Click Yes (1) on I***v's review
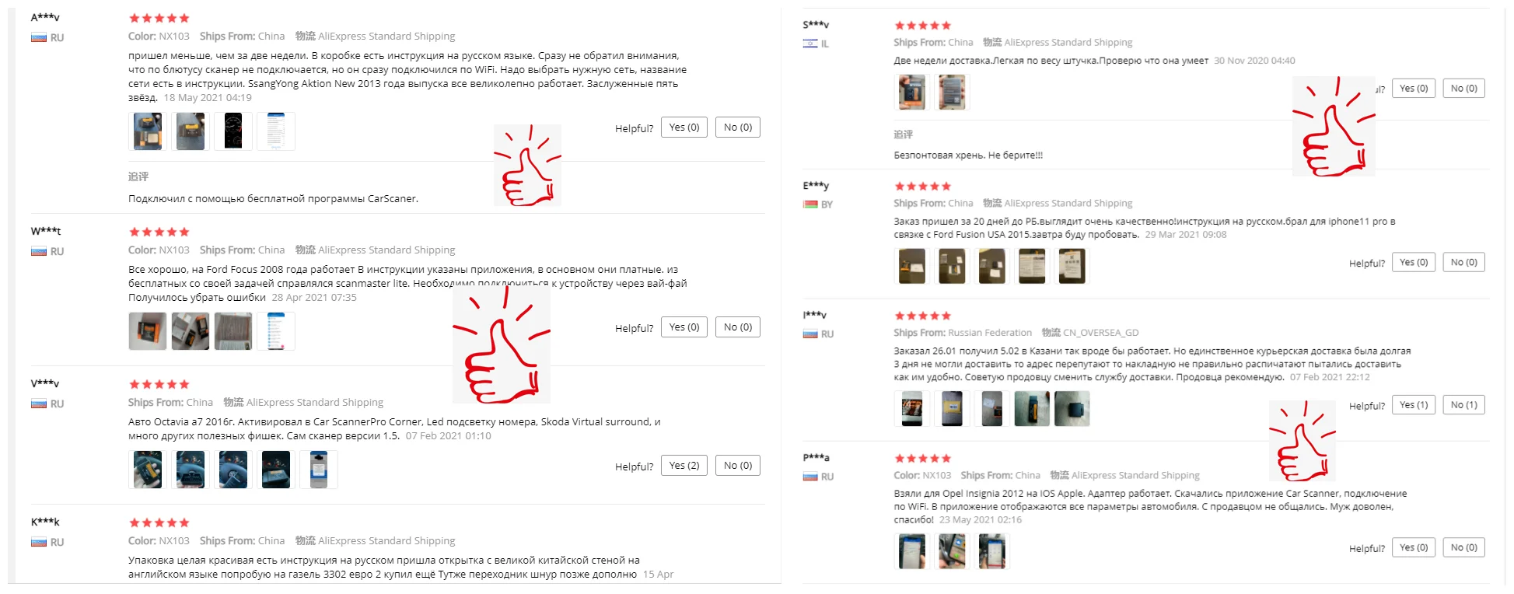The image size is (1514, 594). (1413, 405)
